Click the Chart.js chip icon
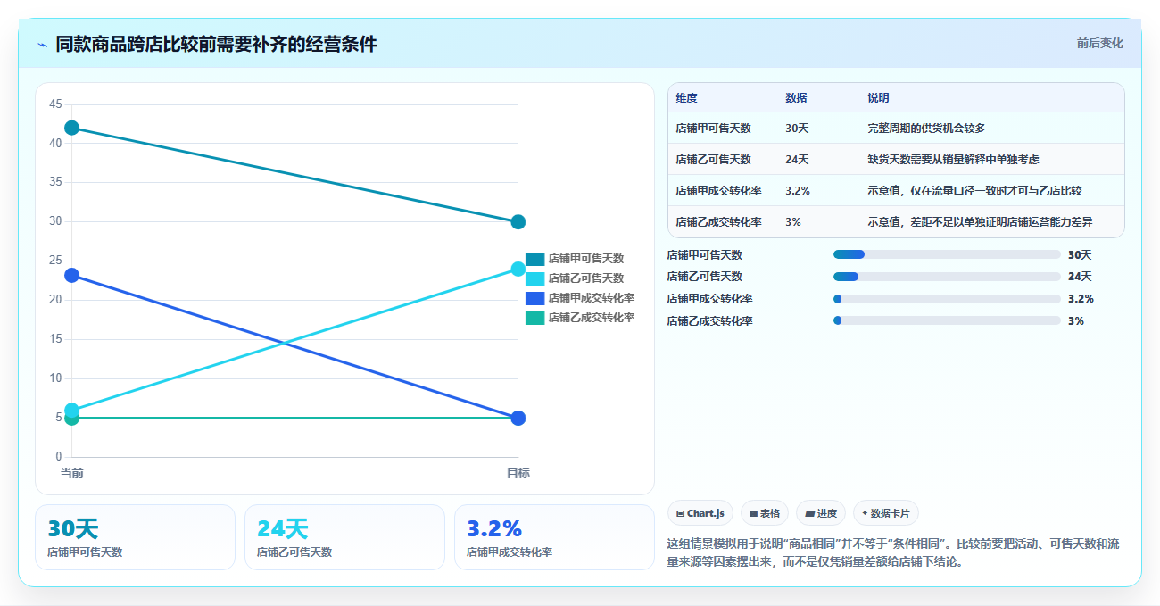 pyautogui.click(x=681, y=514)
